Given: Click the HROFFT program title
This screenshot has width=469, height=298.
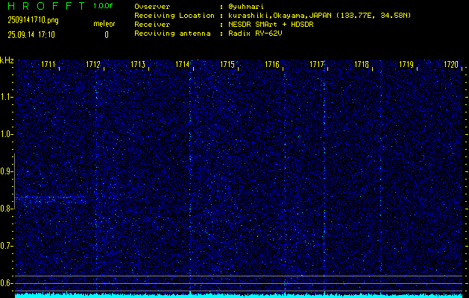Looking at the screenshot, I should pos(46,6).
